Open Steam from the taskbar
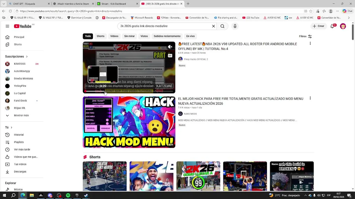 86,195
